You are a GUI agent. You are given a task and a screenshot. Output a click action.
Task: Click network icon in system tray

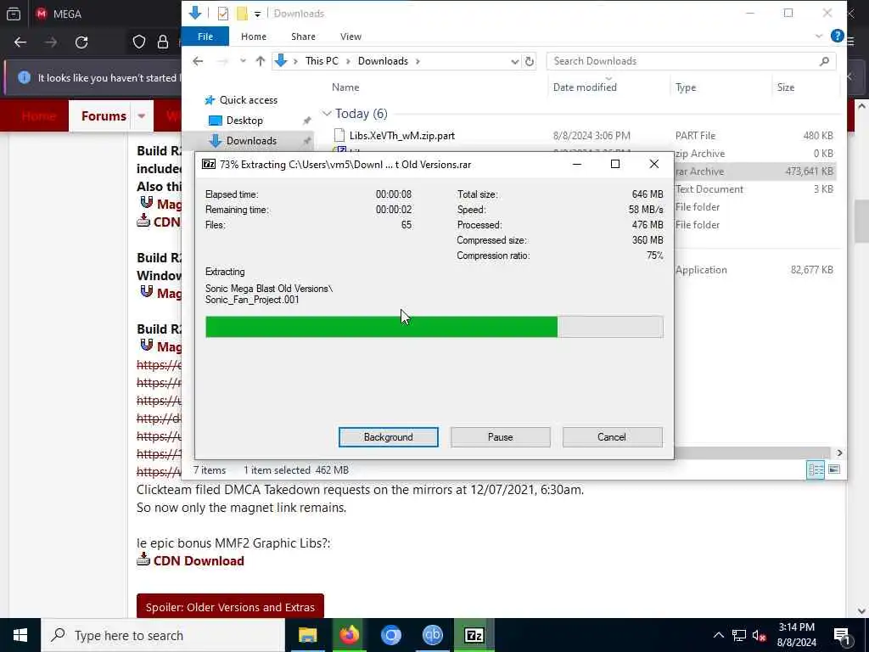(739, 635)
